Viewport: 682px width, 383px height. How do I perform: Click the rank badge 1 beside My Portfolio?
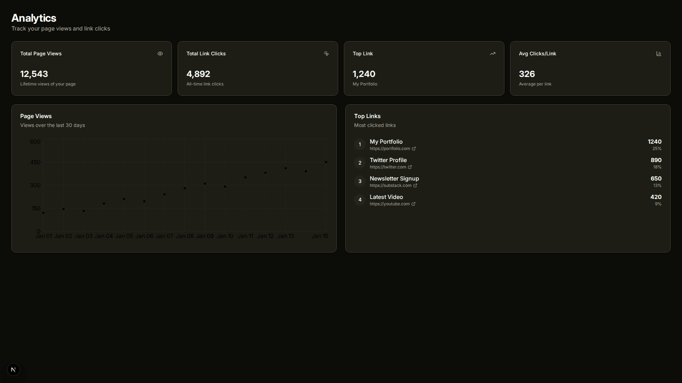[359, 144]
